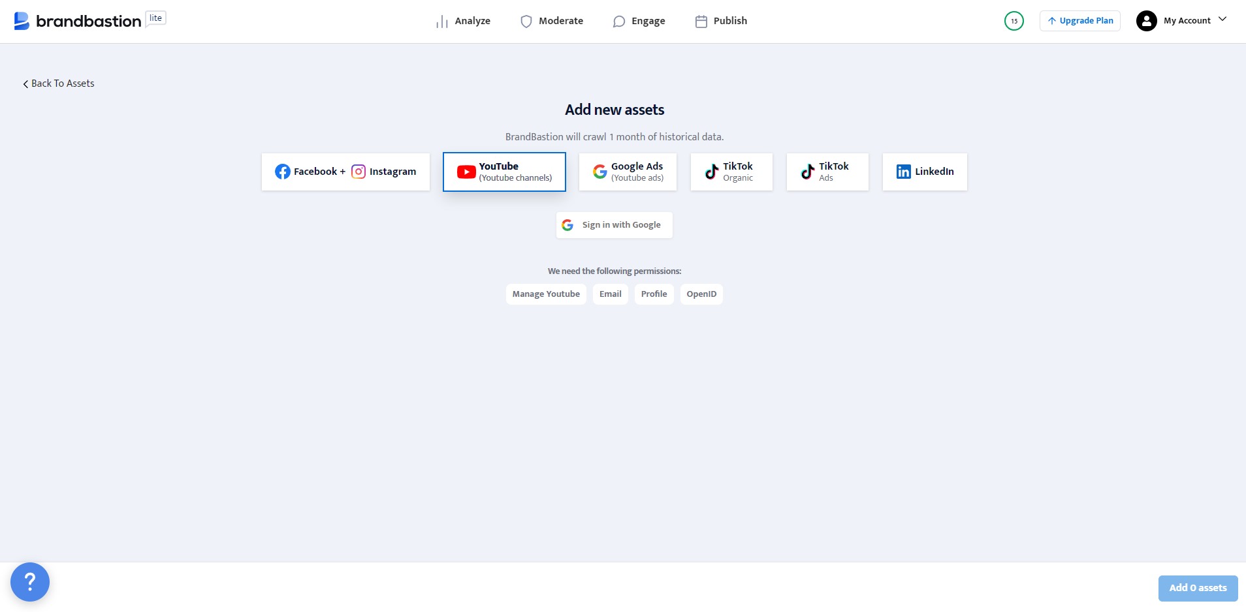Open the Publish menu
Image resolution: width=1246 pixels, height=612 pixels.
pos(721,21)
